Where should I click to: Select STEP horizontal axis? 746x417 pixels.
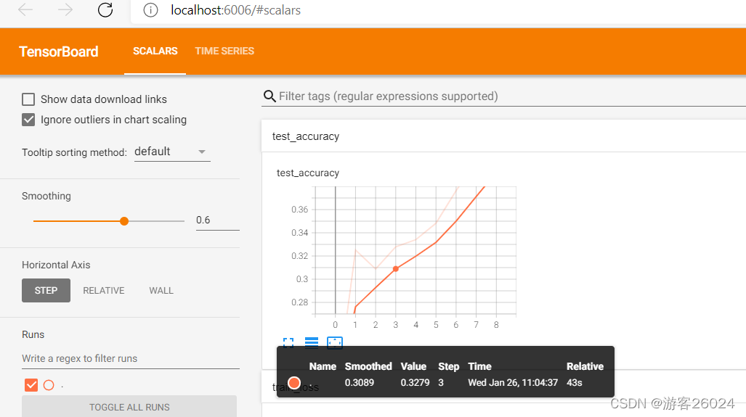click(46, 291)
